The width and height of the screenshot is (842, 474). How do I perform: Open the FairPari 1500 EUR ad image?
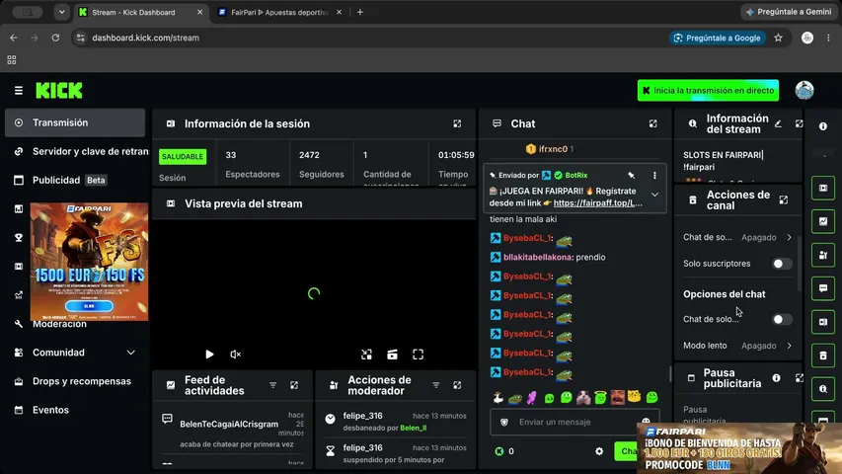tap(89, 262)
